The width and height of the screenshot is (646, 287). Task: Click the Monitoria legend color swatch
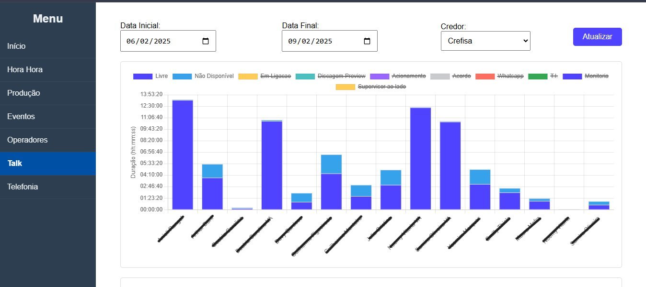click(572, 76)
